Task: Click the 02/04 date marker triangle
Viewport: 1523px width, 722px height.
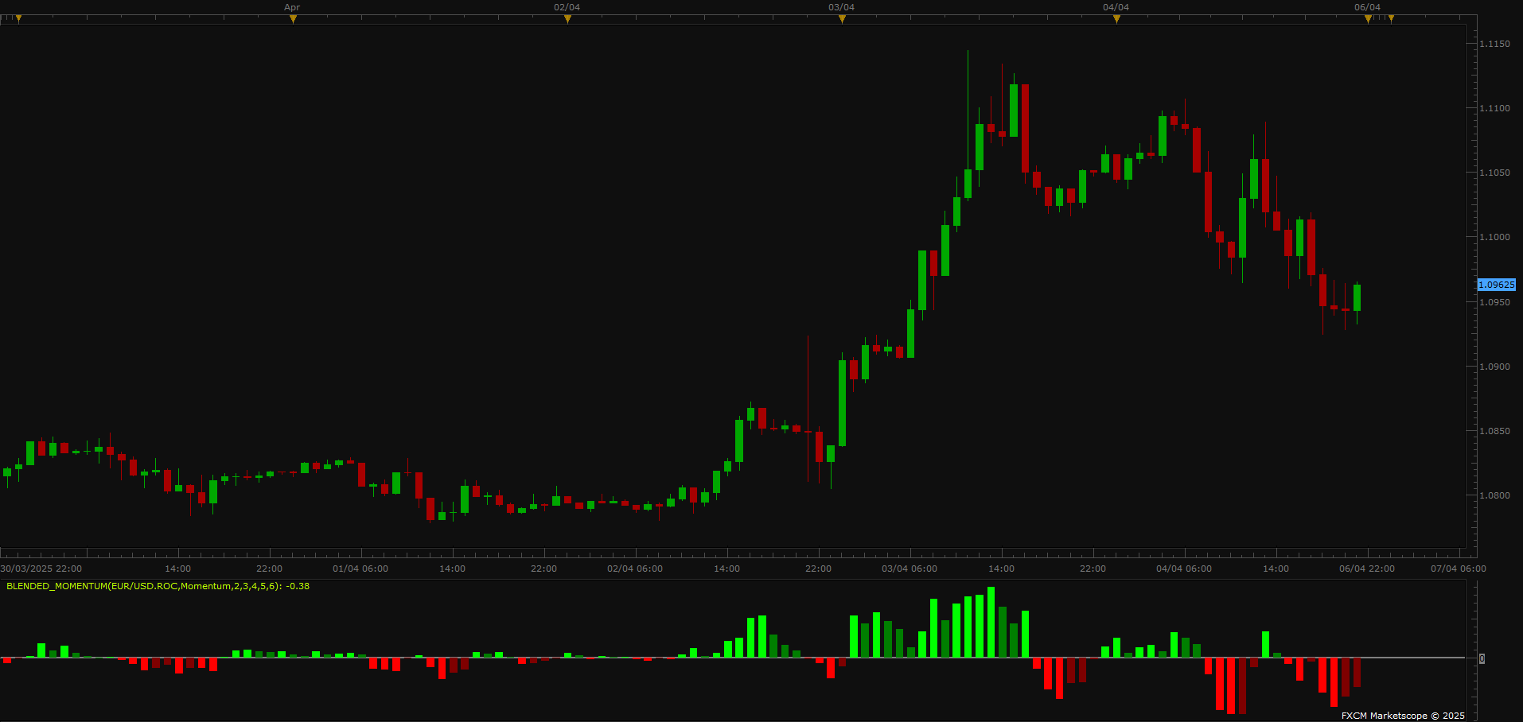Action: (567, 19)
